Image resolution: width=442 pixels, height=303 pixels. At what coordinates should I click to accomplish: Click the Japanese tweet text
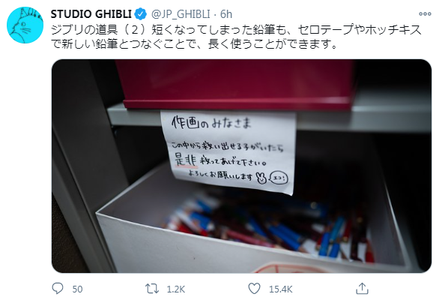click(236, 37)
